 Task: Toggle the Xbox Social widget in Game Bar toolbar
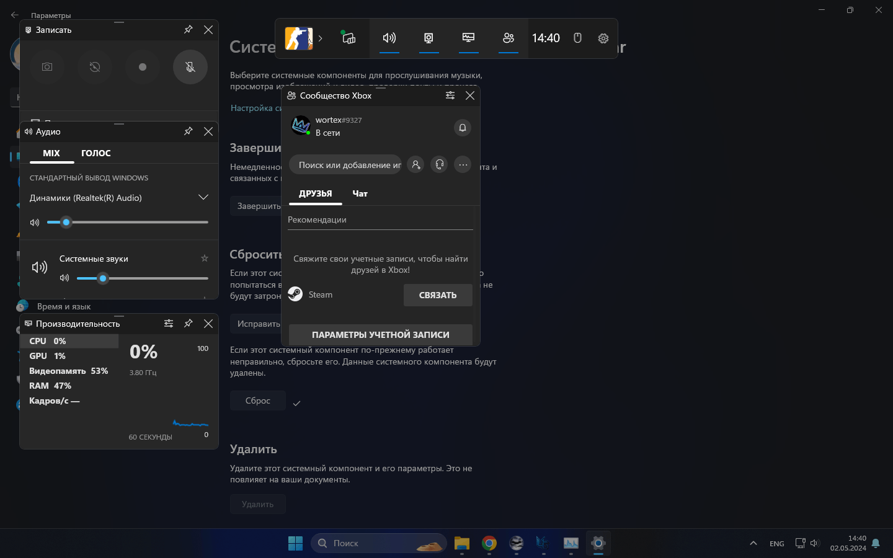click(x=509, y=38)
